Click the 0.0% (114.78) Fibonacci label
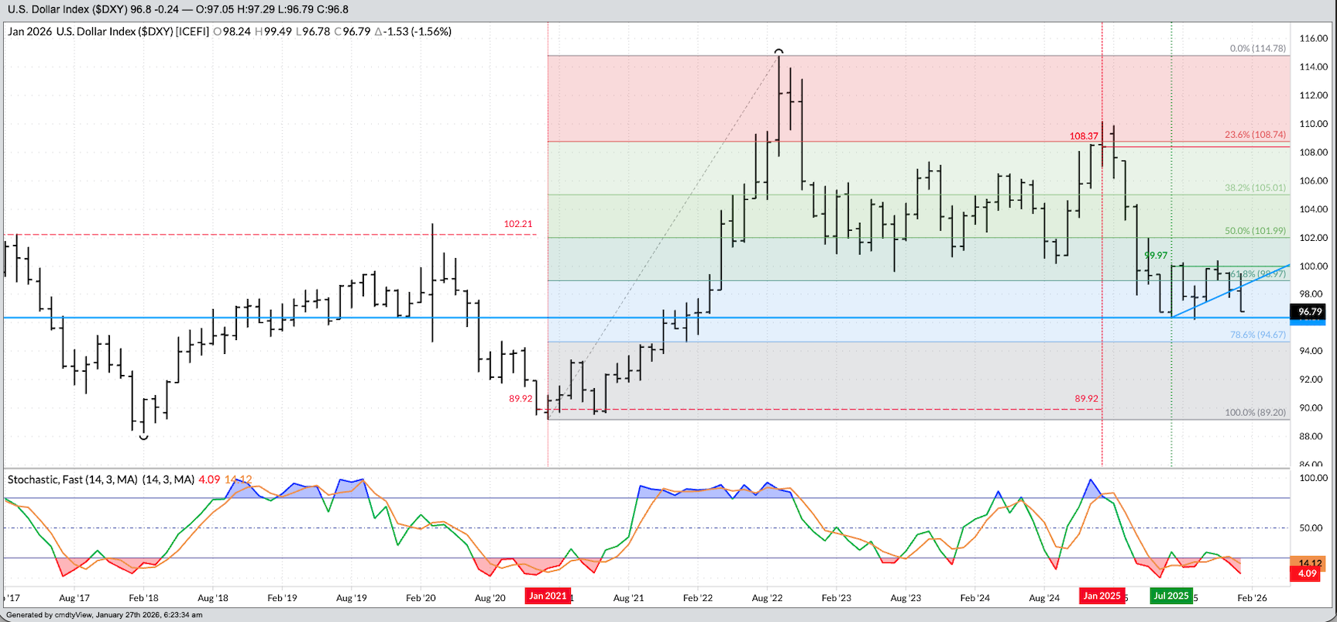 (1257, 48)
